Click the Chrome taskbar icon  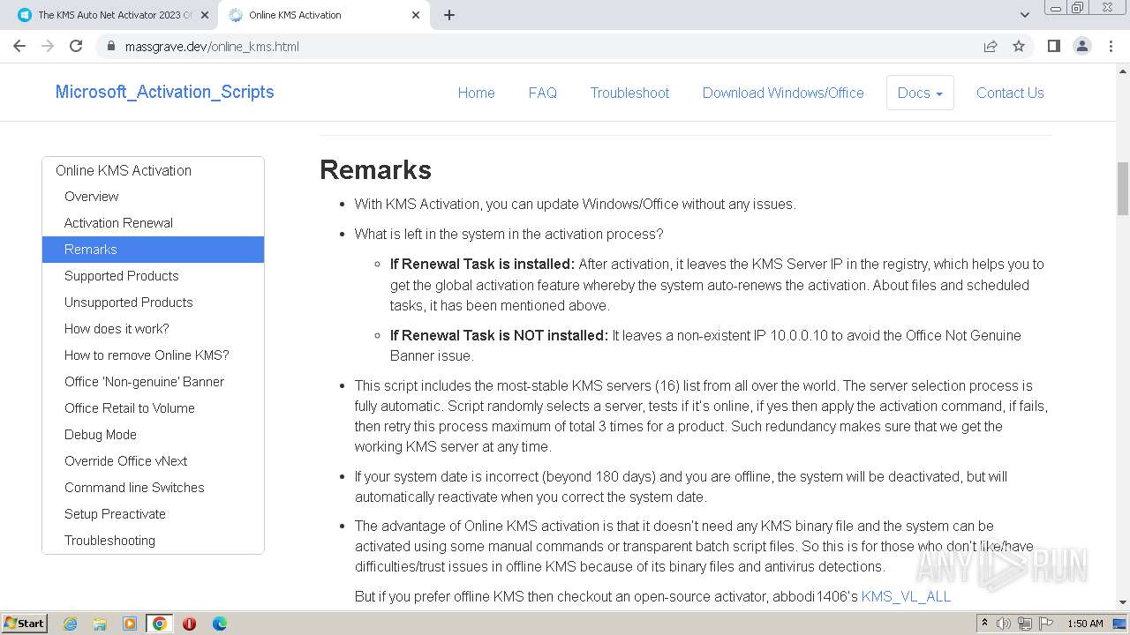tap(159, 624)
